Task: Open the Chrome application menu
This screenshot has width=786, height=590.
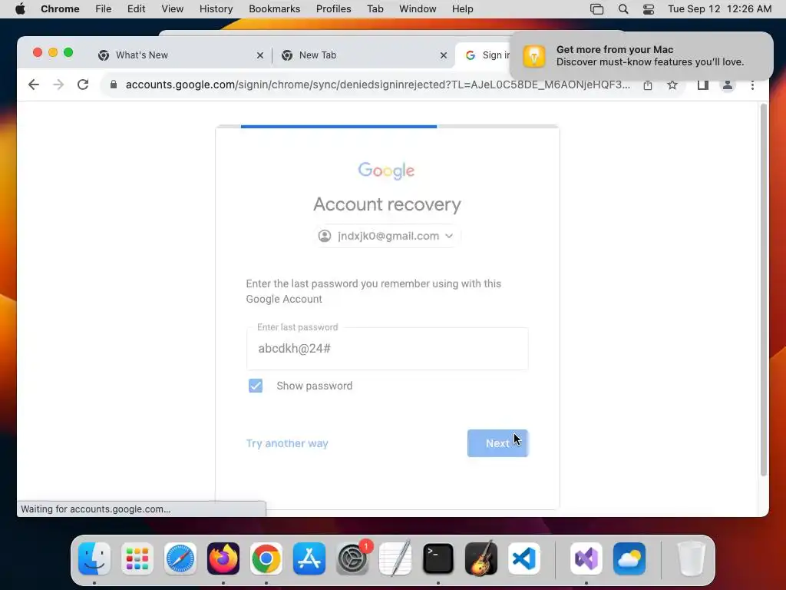Action: [60, 9]
